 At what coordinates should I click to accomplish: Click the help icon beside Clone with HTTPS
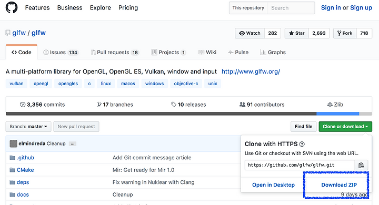point(302,144)
